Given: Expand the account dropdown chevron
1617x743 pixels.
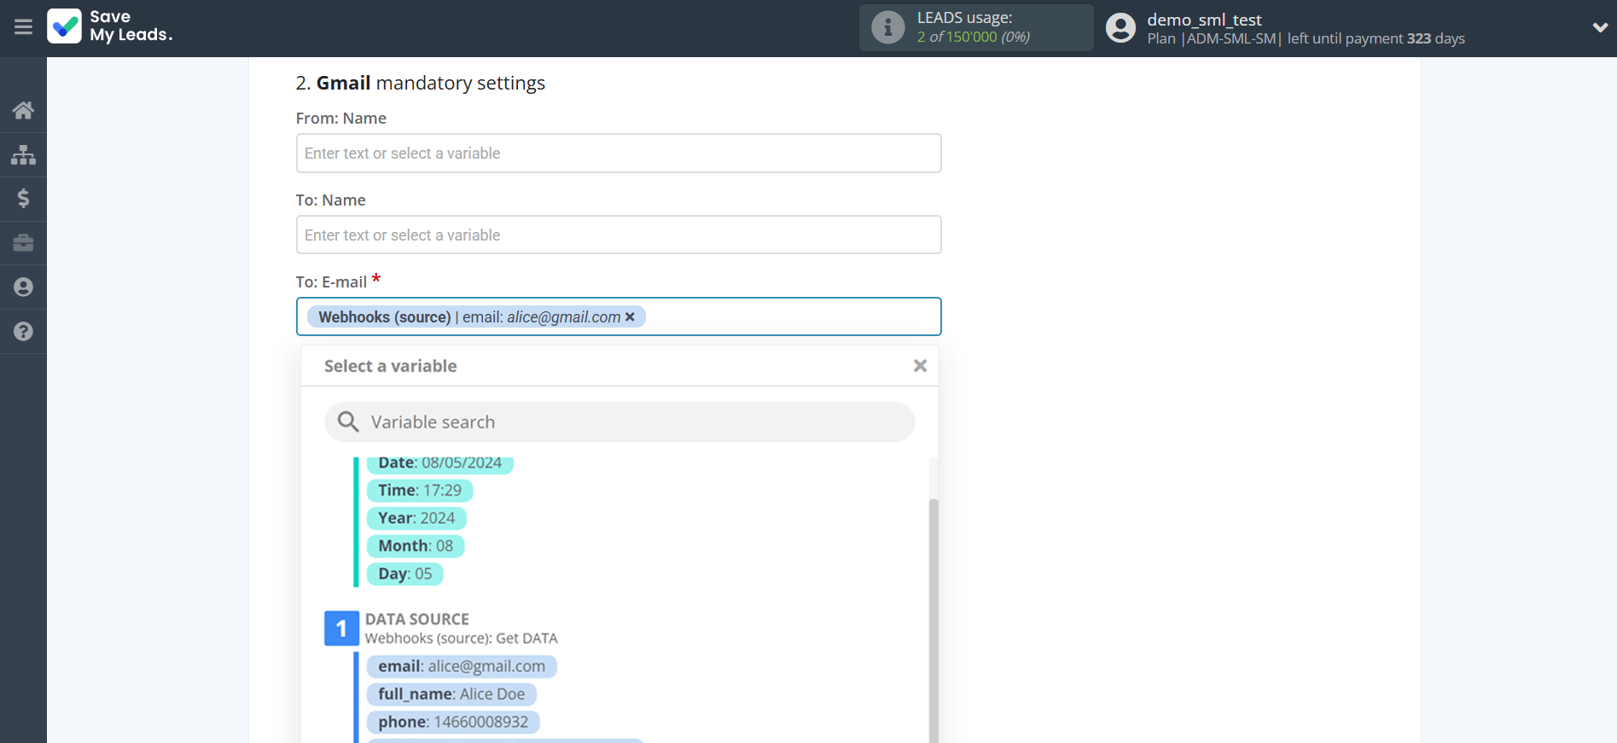Looking at the screenshot, I should [1600, 27].
